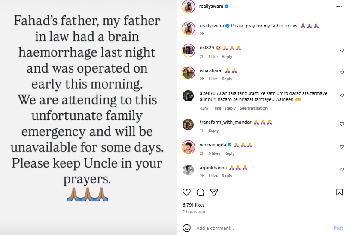Open emoji picker in comment box
The image size is (347, 235).
[x=186, y=228]
